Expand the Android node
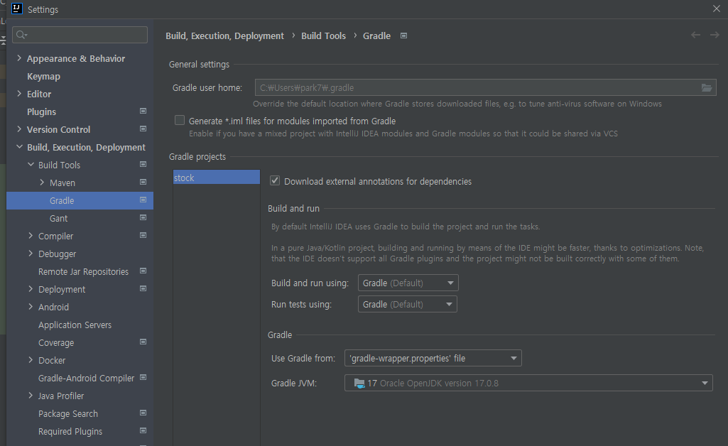 point(31,306)
